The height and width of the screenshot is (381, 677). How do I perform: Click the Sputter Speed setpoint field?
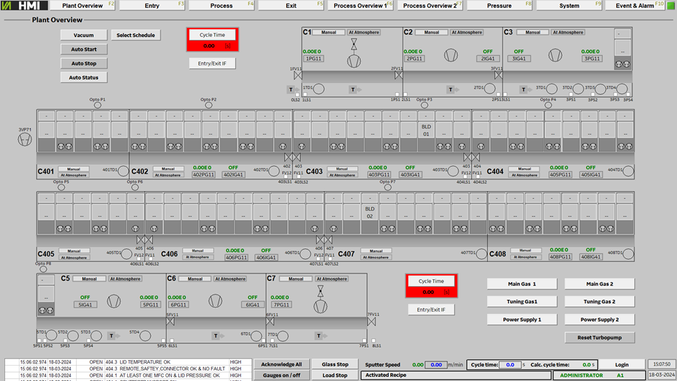coord(436,364)
